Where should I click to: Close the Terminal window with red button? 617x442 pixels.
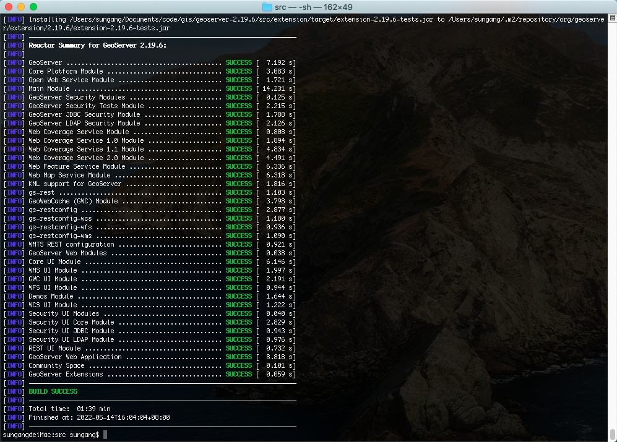(x=8, y=7)
